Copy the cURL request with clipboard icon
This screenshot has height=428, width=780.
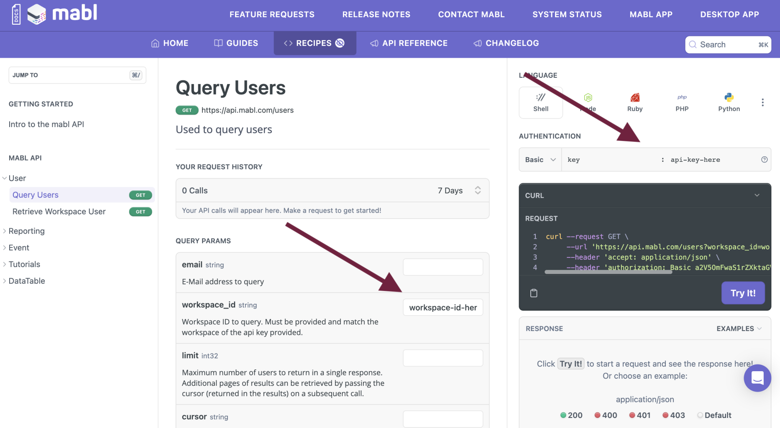(x=534, y=293)
